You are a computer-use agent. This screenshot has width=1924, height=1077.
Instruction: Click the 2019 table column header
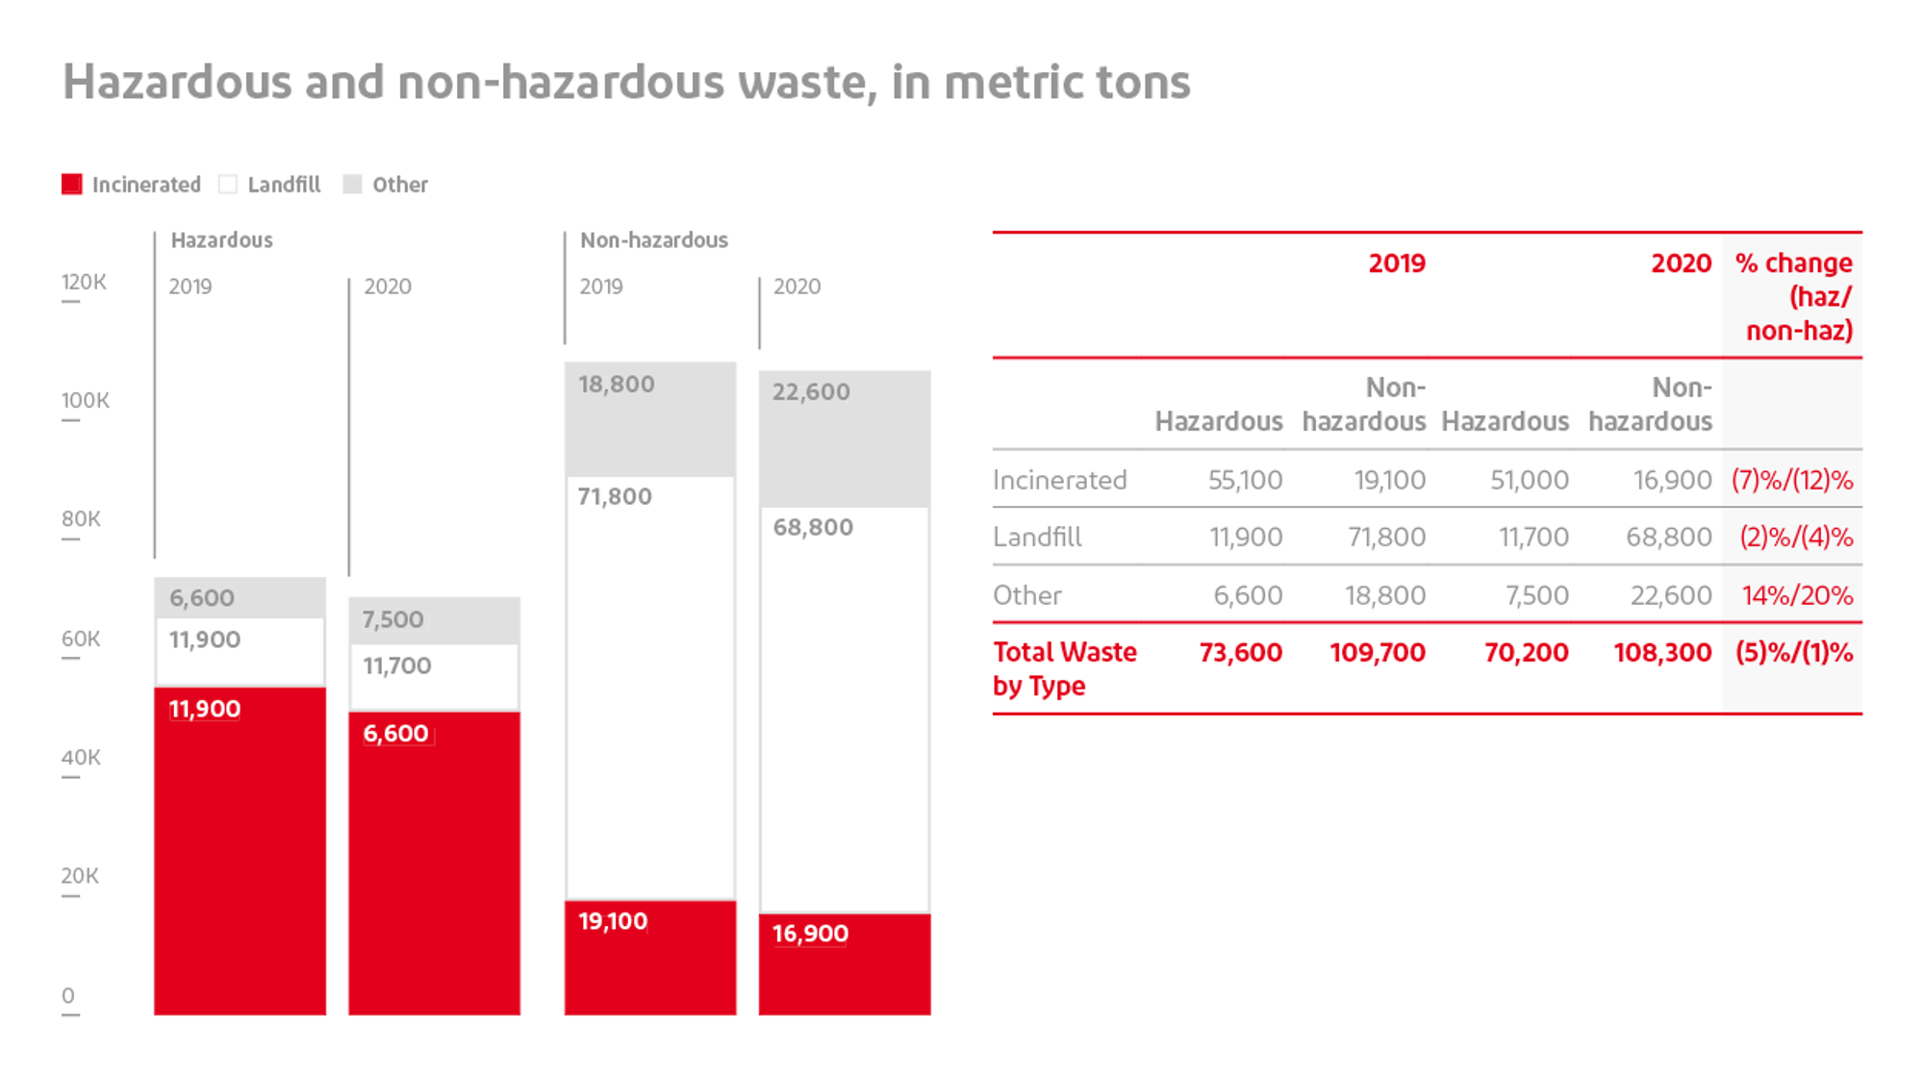coord(1396,263)
